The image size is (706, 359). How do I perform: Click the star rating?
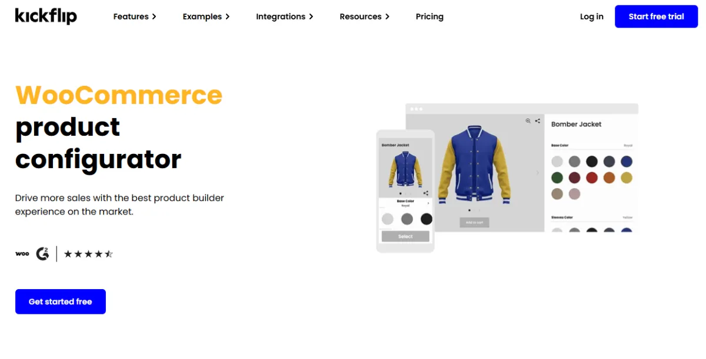point(88,254)
